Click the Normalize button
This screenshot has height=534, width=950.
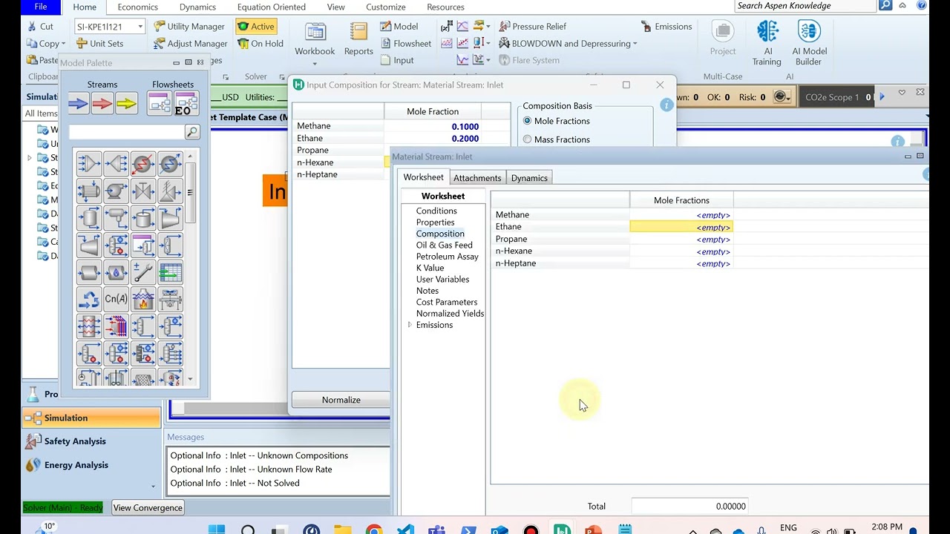pyautogui.click(x=341, y=400)
